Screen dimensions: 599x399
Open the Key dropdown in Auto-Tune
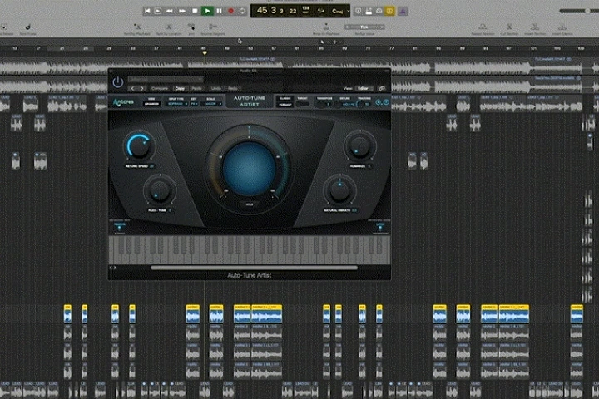(194, 104)
